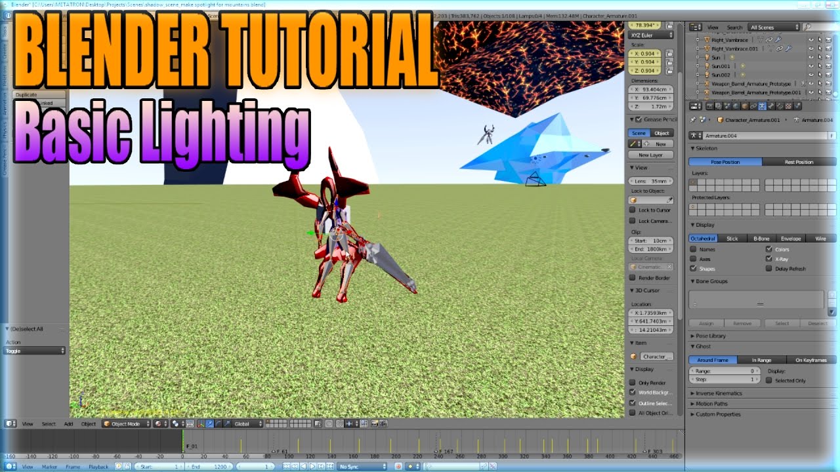Click the wrench modifier icon on Right_Vambrace
The width and height of the screenshot is (840, 472).
coord(778,40)
